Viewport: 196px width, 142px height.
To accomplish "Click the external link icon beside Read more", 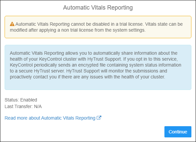I will tap(99, 118).
